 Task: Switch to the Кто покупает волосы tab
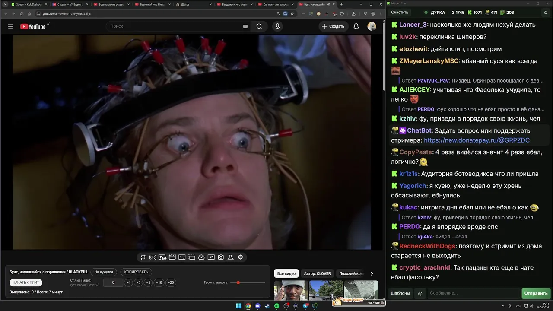click(276, 4)
